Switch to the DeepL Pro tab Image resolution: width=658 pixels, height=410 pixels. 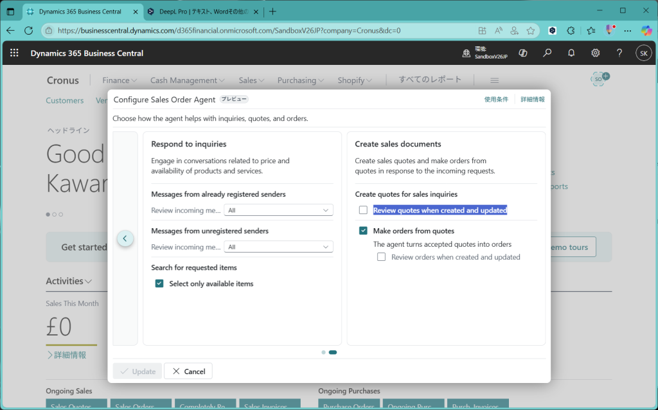pyautogui.click(x=204, y=12)
